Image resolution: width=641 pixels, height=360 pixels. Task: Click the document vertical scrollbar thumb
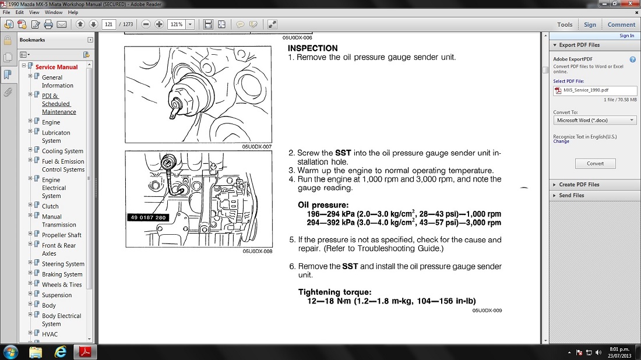tap(545, 70)
